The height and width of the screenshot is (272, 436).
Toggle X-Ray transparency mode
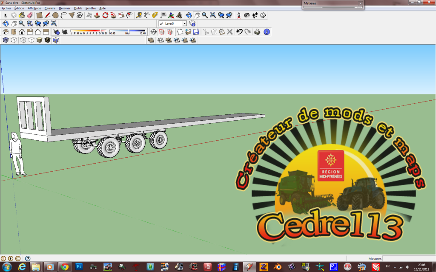pos(6,40)
